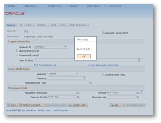Click the lookup icon for Default Mobile Page

point(90,83)
